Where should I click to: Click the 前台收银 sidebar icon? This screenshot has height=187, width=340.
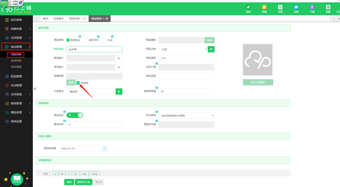coord(7,20)
